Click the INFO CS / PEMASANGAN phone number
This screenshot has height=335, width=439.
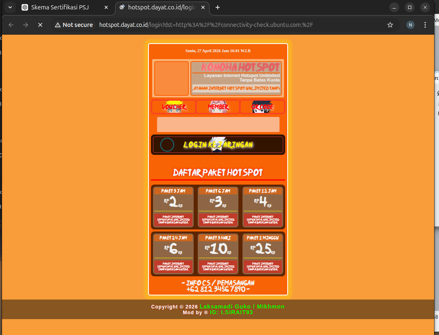coord(218,289)
